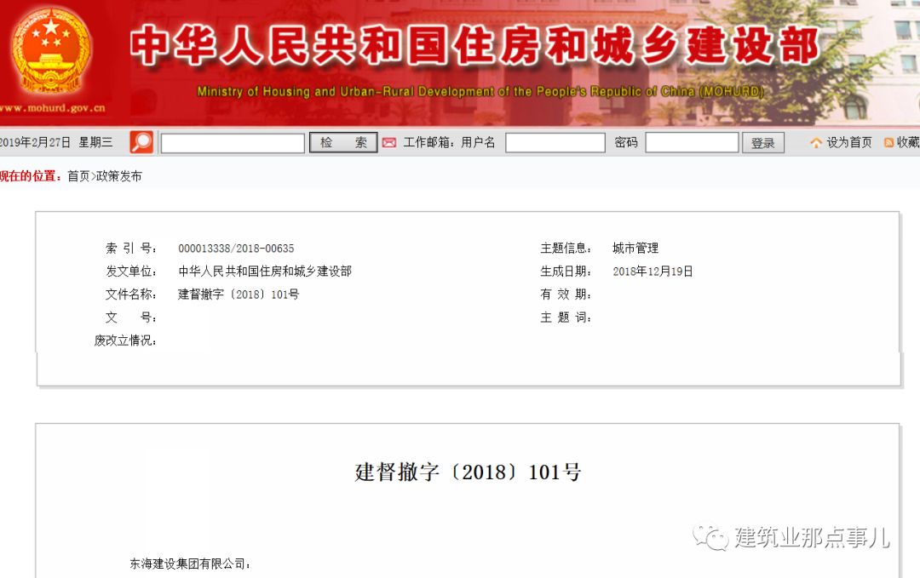Focus the 用户名 username field
The width and height of the screenshot is (920, 578).
point(555,142)
